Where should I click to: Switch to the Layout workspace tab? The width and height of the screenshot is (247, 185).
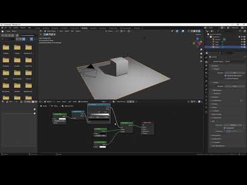[38, 28]
